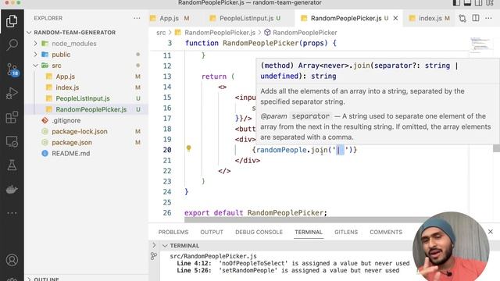Open the Explorer view in activity bar

pyautogui.click(x=12, y=21)
